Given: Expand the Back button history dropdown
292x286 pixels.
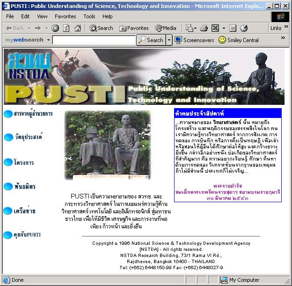Looking at the screenshot, I should click(29, 28).
